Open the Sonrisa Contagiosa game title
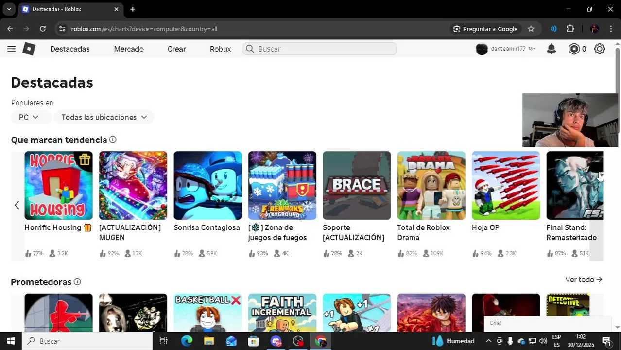This screenshot has width=621, height=350. click(x=207, y=227)
